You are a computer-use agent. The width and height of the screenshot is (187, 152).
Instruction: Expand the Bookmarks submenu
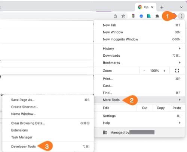click(140, 63)
